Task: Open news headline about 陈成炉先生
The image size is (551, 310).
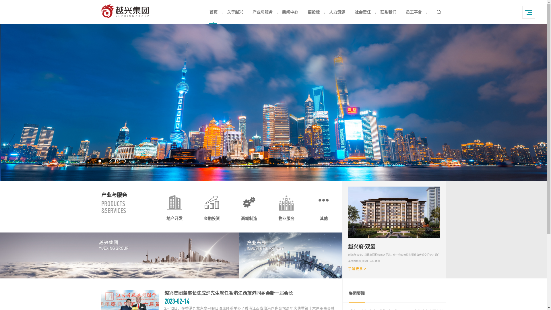Action: tap(228, 293)
